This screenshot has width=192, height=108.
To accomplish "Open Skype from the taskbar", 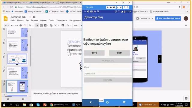I will coord(38,105).
